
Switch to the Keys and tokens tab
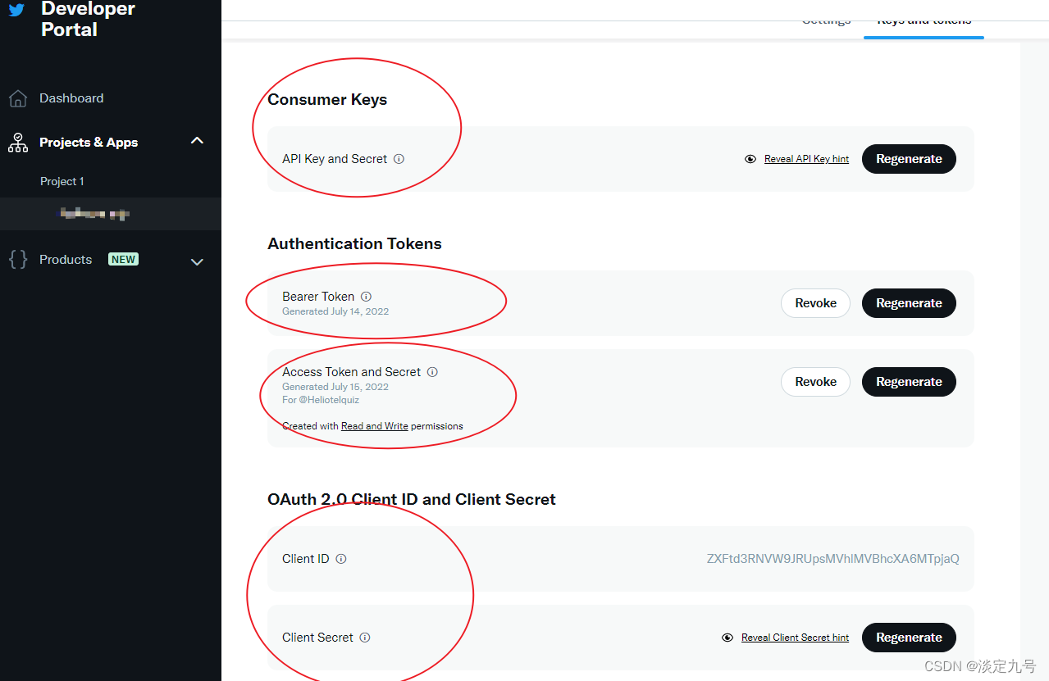[924, 20]
